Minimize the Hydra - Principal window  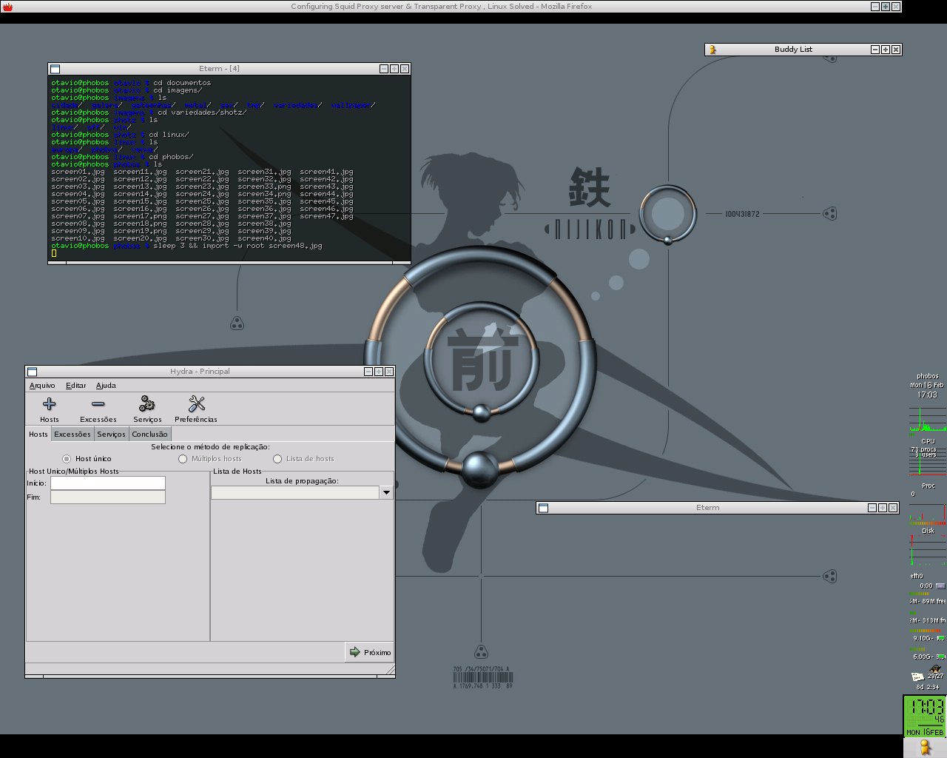coord(368,372)
